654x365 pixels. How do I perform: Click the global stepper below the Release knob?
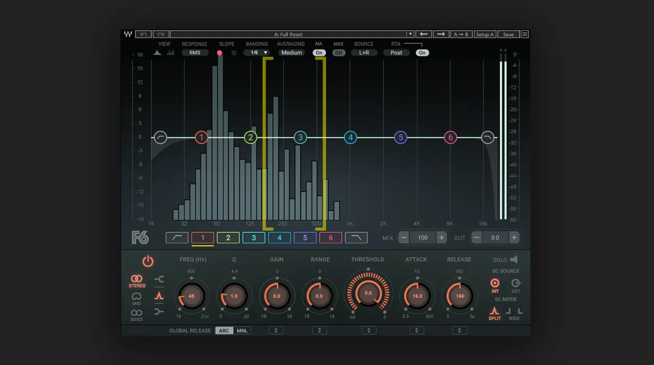click(x=459, y=330)
